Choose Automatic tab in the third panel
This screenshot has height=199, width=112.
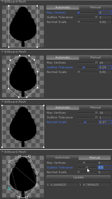coord(63,107)
